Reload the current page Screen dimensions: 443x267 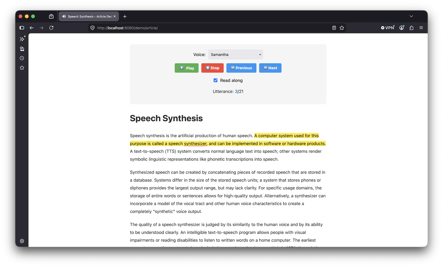point(51,28)
